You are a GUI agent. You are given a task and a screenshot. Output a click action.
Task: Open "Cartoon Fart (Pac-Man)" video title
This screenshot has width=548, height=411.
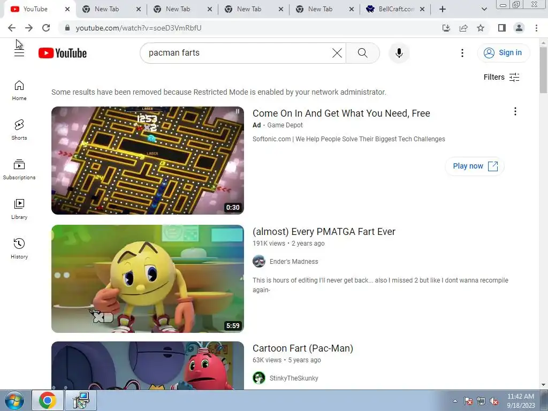tap(303, 348)
